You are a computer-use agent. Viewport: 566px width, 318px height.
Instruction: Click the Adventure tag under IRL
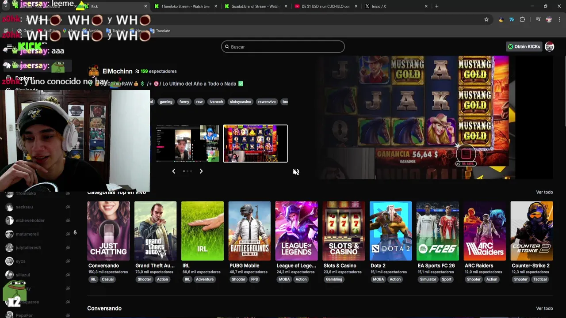[205, 279]
